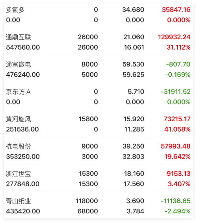Select 黄河旋风 stock name
Screen dimensions: 197x222
point(18,119)
